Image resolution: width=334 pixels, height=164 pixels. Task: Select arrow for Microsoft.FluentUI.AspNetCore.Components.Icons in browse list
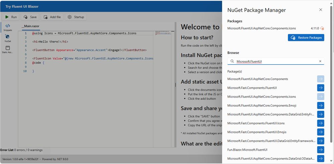(x=321, y=97)
